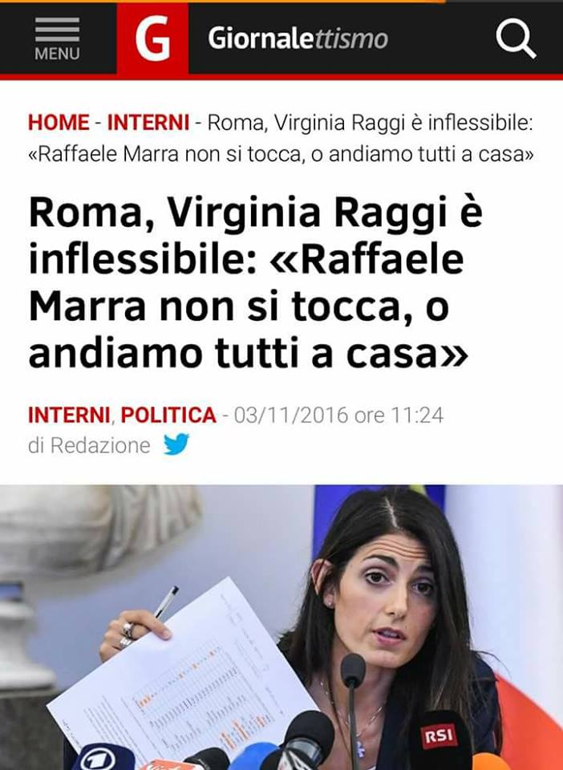The image size is (563, 770).
Task: Tap the Giornalettismo wordmark in header
Action: click(x=298, y=38)
